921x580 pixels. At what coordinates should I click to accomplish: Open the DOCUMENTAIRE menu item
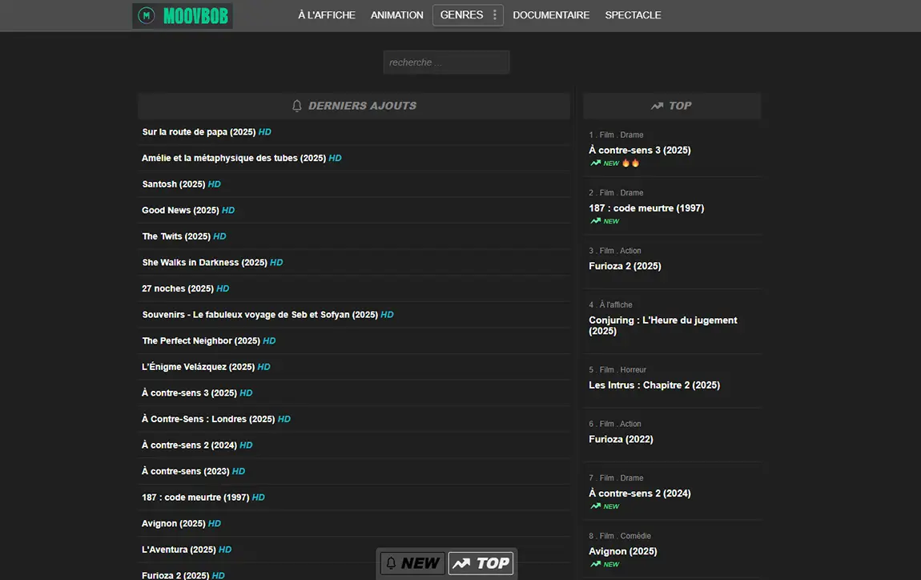tap(551, 14)
